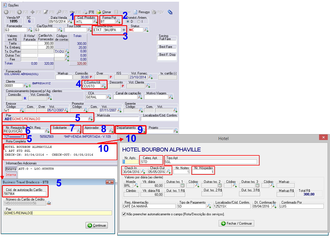The width and height of the screenshot is (330, 238).
Task: Click the Matrícula input field
Action: coord(117,119)
